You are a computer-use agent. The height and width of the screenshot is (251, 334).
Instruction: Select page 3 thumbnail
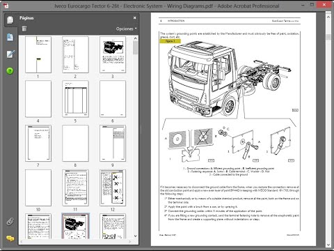tap(113, 54)
